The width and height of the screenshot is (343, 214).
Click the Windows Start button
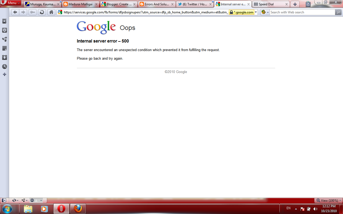[x=7, y=208]
